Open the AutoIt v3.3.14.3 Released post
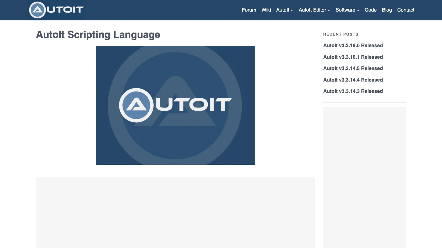442x248 pixels. [353, 91]
